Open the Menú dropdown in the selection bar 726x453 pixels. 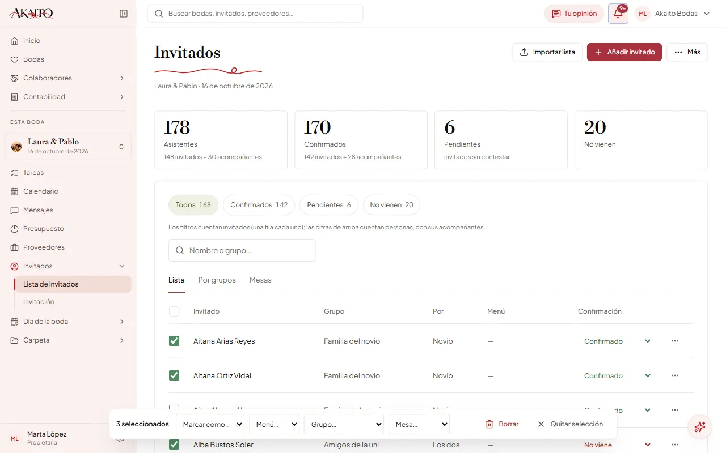[x=275, y=424]
